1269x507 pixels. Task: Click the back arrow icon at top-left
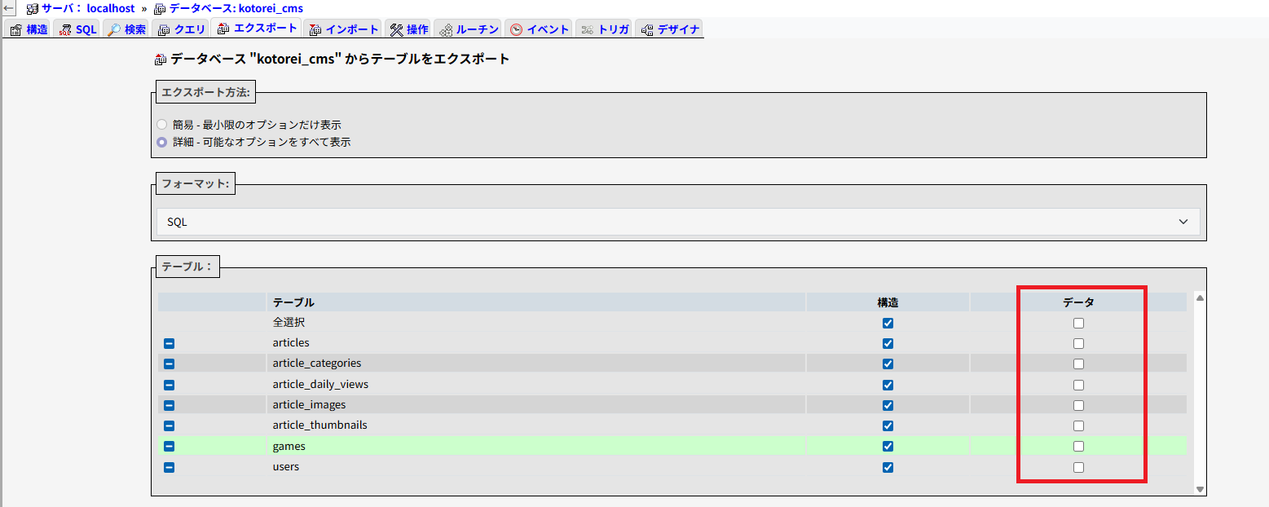pos(9,8)
